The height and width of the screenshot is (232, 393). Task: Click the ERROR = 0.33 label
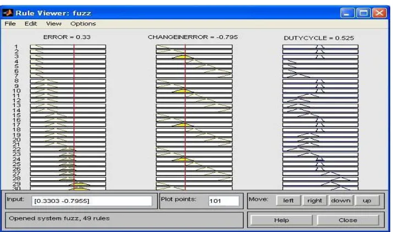tap(67, 37)
